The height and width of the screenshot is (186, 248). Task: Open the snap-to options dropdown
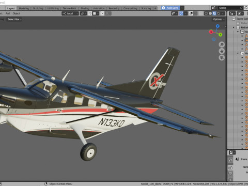96,13
